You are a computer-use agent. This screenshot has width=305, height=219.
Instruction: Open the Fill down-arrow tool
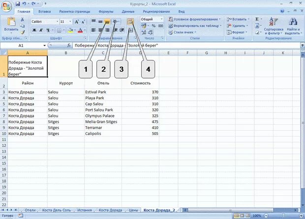click(x=257, y=26)
